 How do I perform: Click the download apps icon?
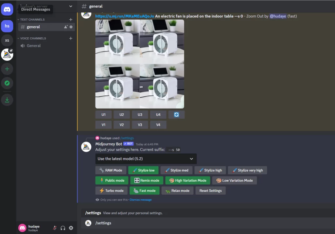click(7, 100)
